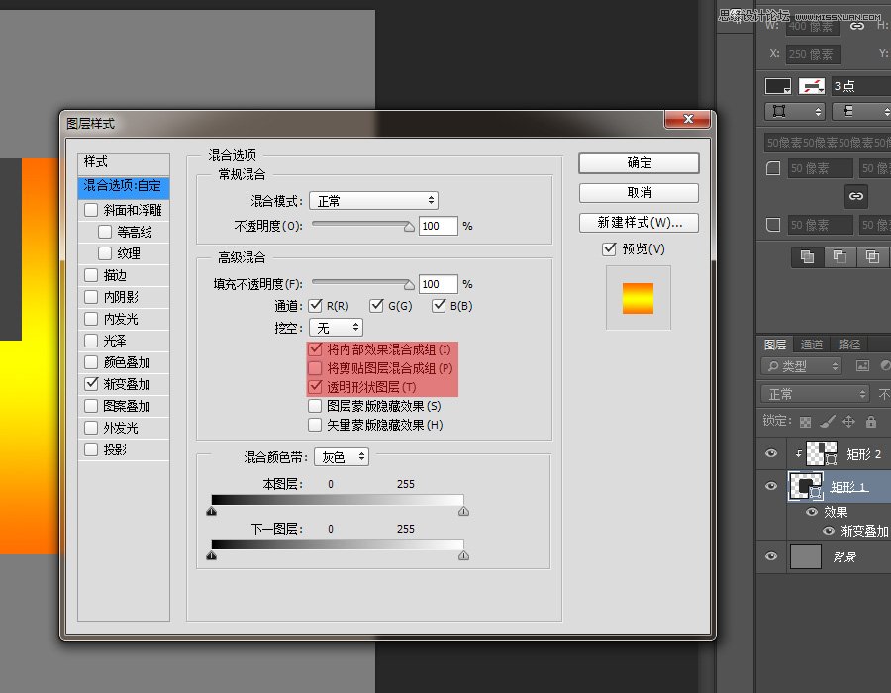The width and height of the screenshot is (891, 693).
Task: Click the 不透明度 value field
Action: 439,226
